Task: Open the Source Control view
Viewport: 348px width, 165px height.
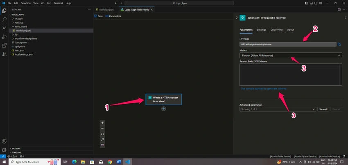Action: 4,28
